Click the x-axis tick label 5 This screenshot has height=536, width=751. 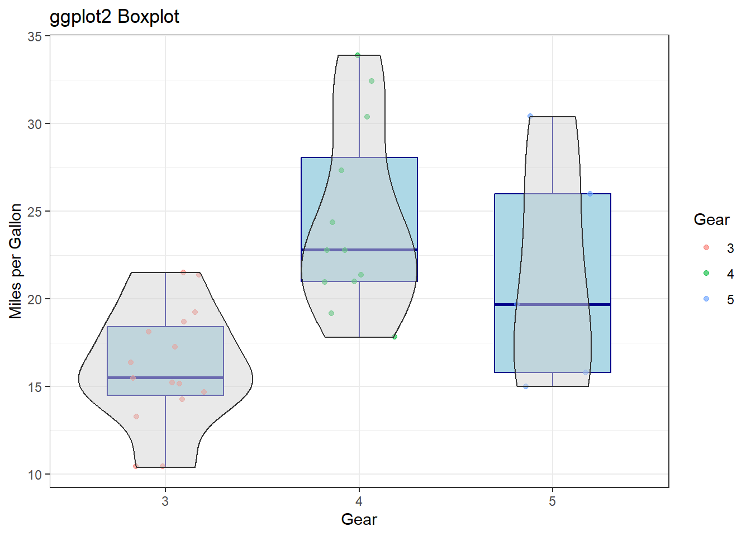pos(552,501)
